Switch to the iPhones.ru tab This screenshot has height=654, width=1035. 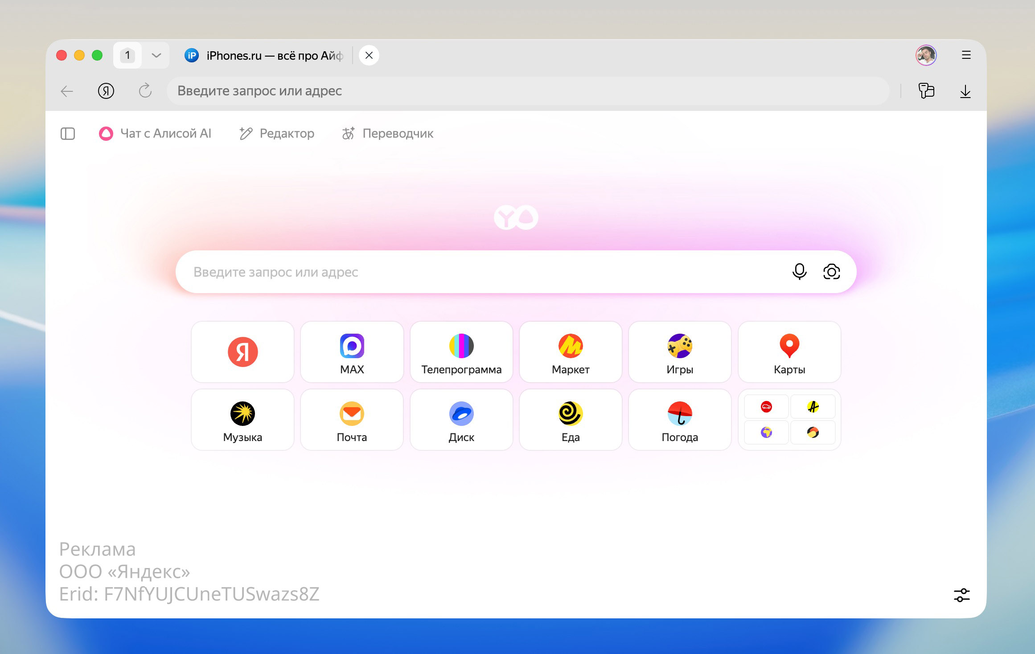click(267, 55)
